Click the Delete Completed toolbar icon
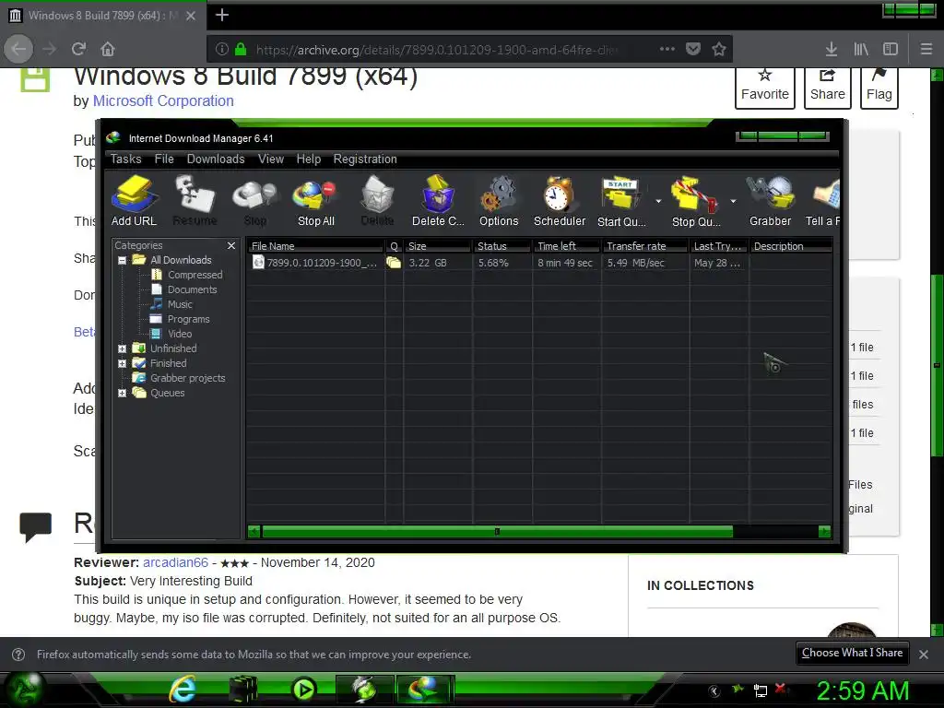 click(x=438, y=200)
